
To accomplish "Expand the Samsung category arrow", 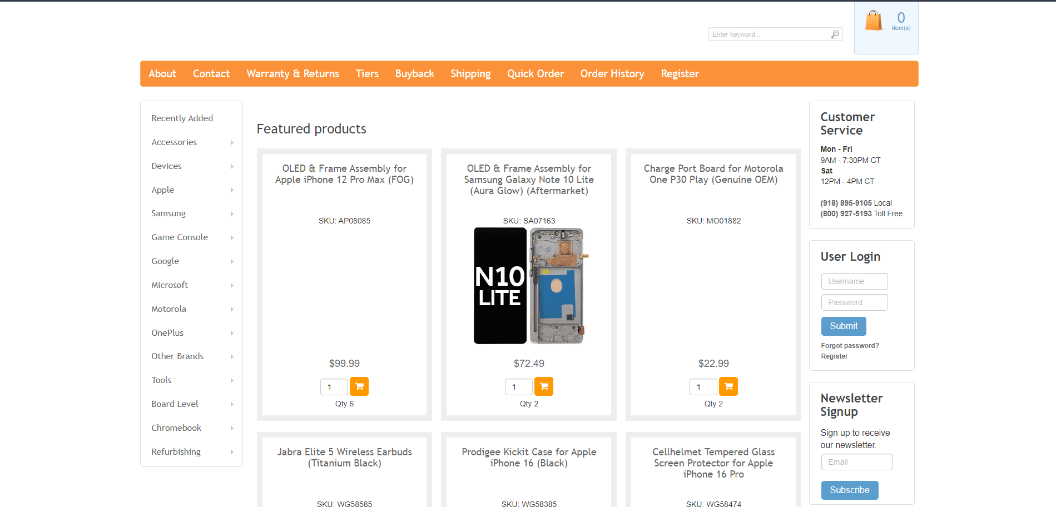I will pyautogui.click(x=232, y=214).
